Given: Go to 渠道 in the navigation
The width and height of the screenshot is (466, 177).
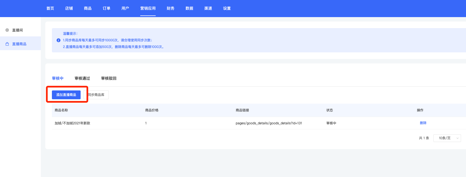Looking at the screenshot, I should click(x=208, y=8).
